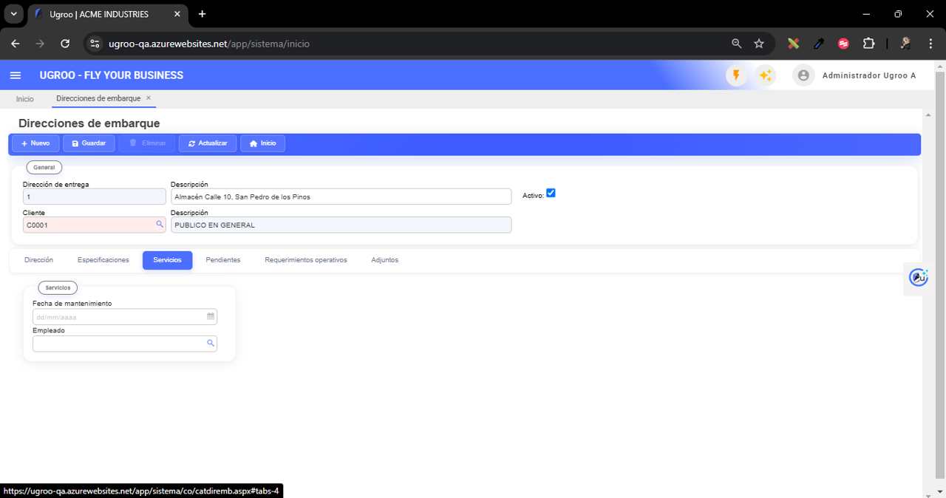This screenshot has width=946, height=498.
Task: Bookmark this page with the star icon
Action: pos(759,44)
